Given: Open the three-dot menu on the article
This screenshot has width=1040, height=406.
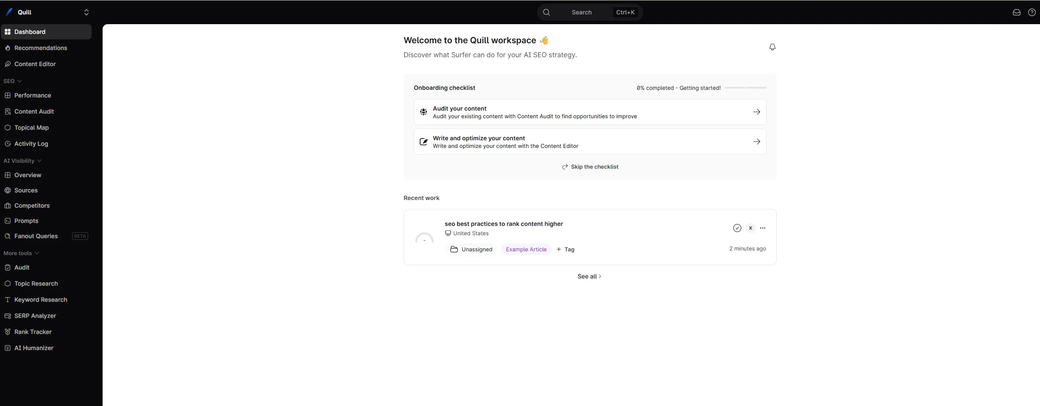Looking at the screenshot, I should point(763,228).
